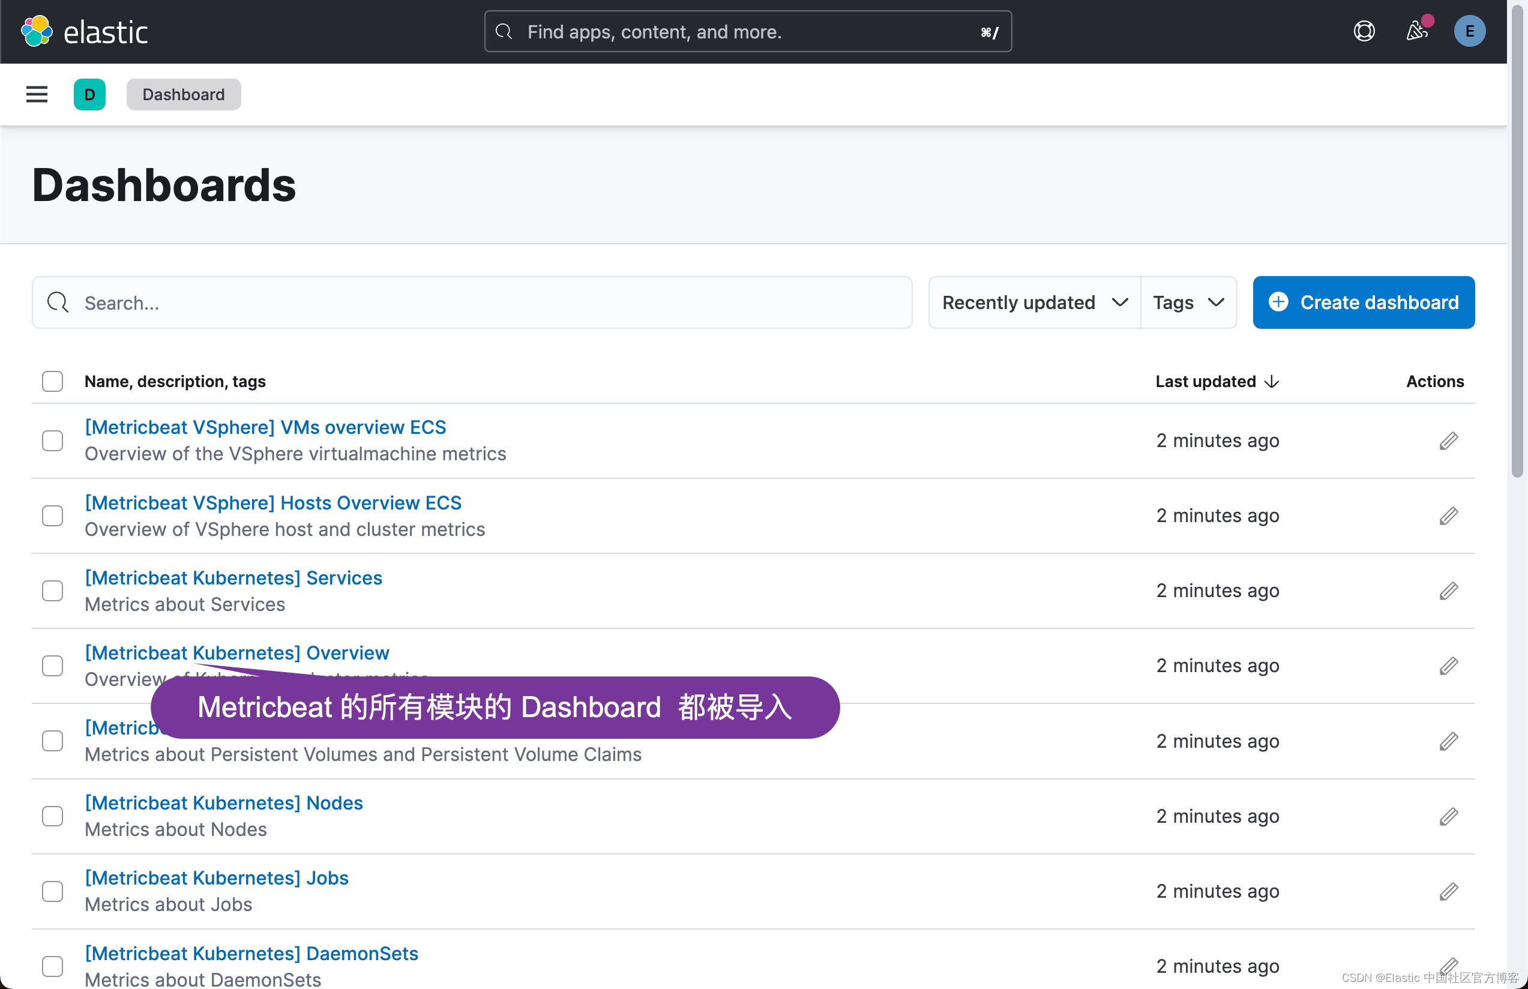1528x989 pixels.
Task: Open the hamburger navigation menu
Action: tap(37, 94)
